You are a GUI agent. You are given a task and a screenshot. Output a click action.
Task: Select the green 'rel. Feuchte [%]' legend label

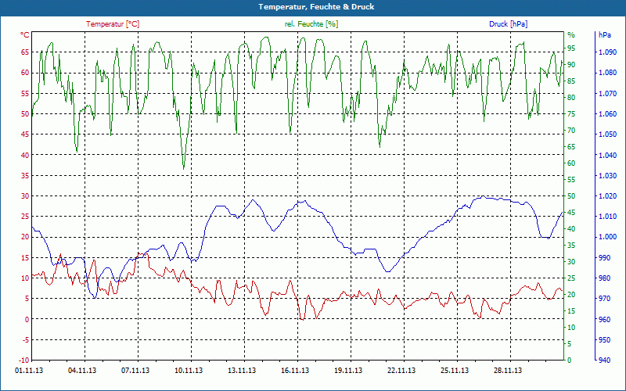click(311, 24)
